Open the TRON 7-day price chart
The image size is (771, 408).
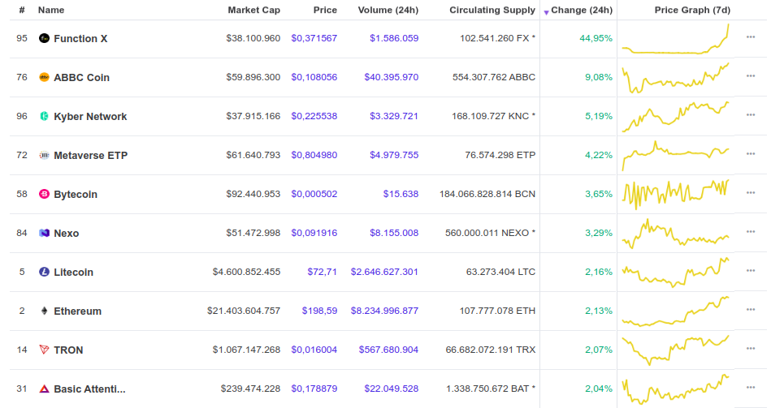coord(676,350)
